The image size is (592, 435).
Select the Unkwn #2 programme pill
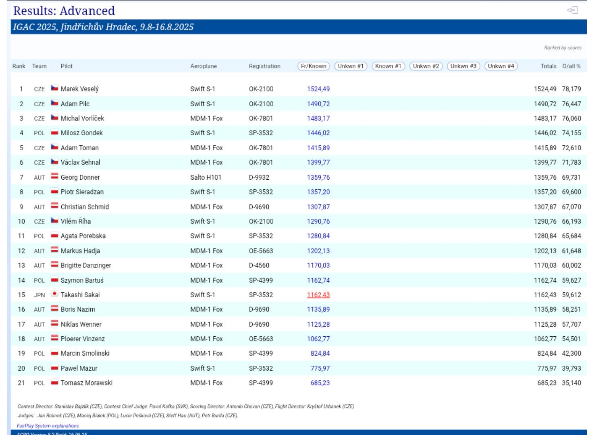pos(426,66)
